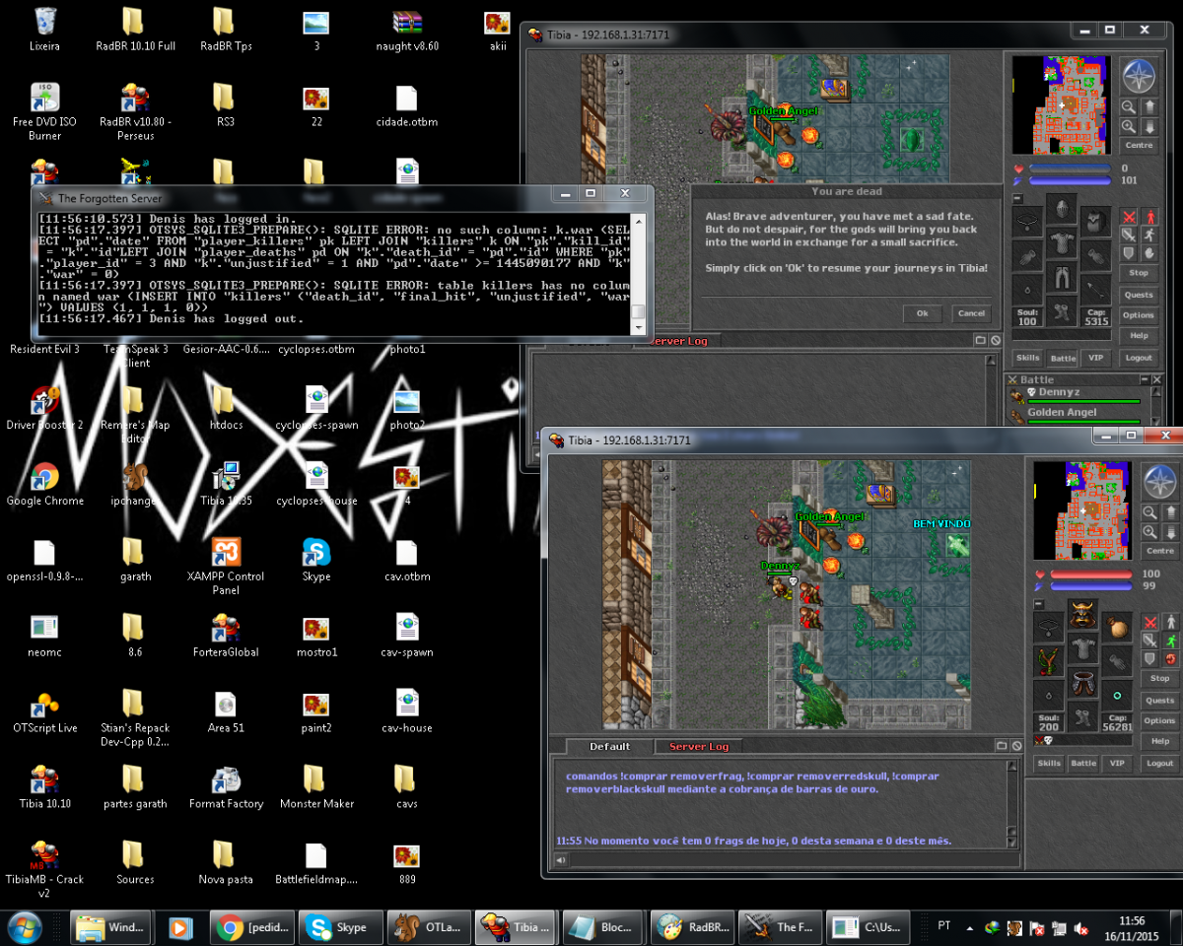Enable offensive fighting mode in front Tibia
This screenshot has width=1183, height=946.
click(x=1150, y=622)
